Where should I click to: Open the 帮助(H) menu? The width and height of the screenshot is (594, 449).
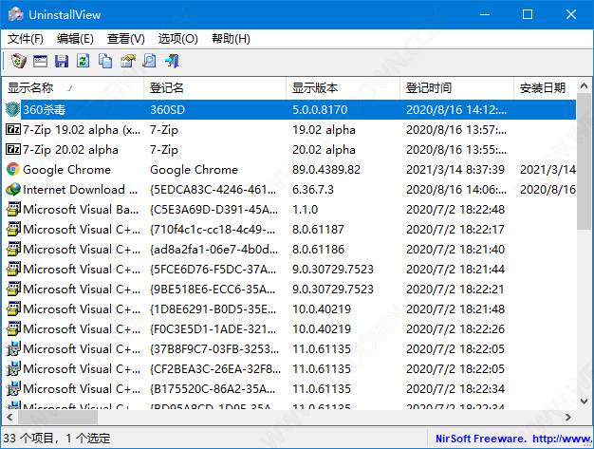point(231,39)
